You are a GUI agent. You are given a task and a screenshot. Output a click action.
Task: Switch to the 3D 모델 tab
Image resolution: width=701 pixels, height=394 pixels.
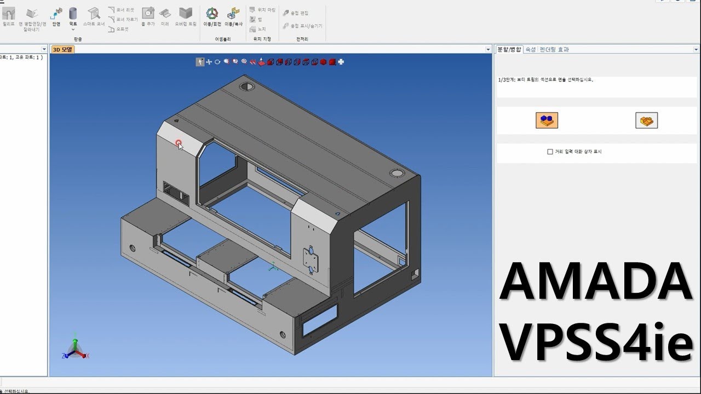click(x=62, y=49)
